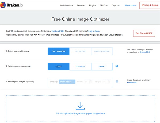Select PAGE CRUNCHER source

(x=102, y=51)
